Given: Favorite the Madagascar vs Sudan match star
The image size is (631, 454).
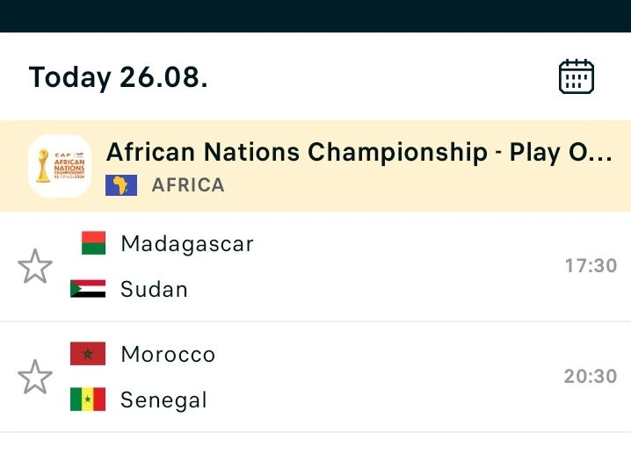Looking at the screenshot, I should [x=35, y=266].
